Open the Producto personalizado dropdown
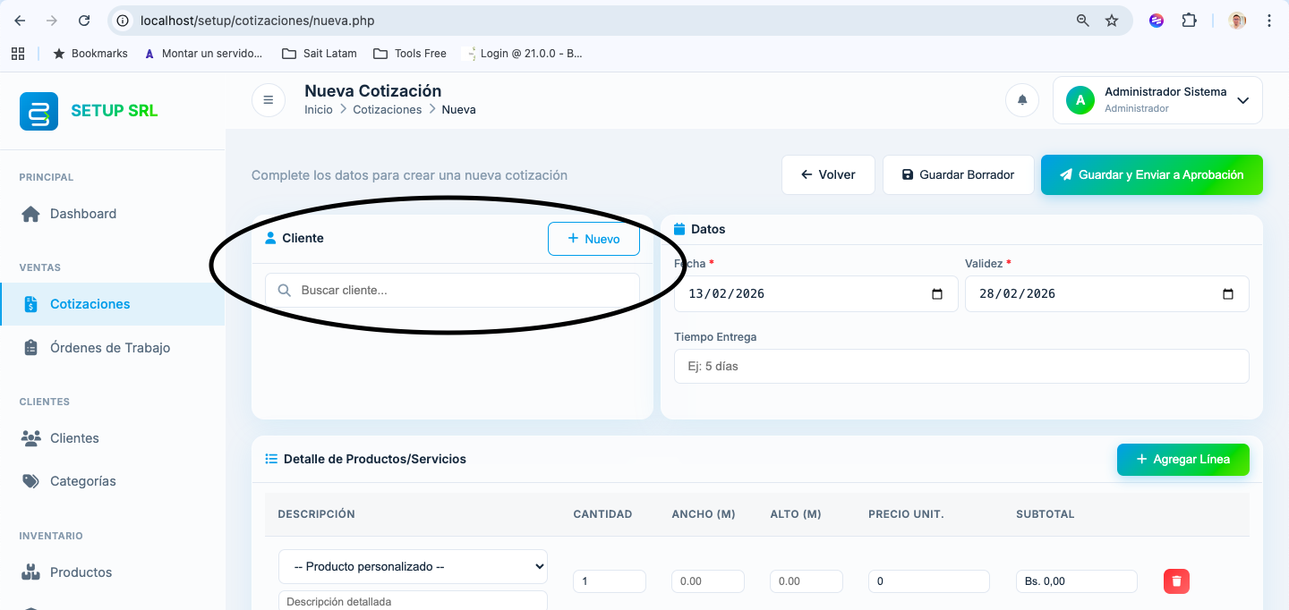Screen dimensions: 1289x610 coord(413,566)
